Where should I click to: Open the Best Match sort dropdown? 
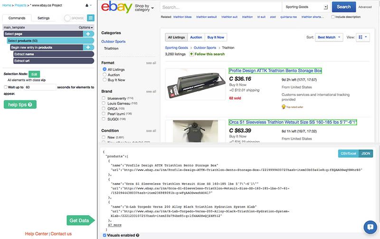pos(329,38)
